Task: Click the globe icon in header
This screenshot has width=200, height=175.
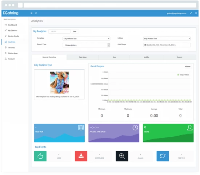Action: [x=36, y=13]
